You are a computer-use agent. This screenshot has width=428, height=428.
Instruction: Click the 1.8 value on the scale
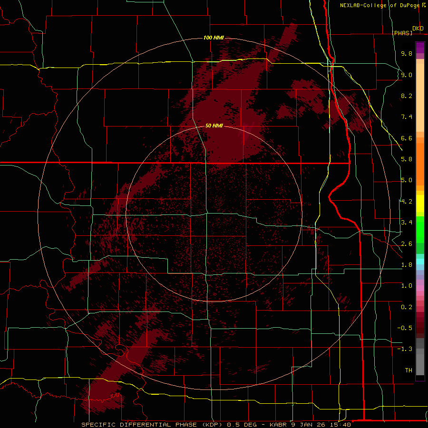(407, 265)
